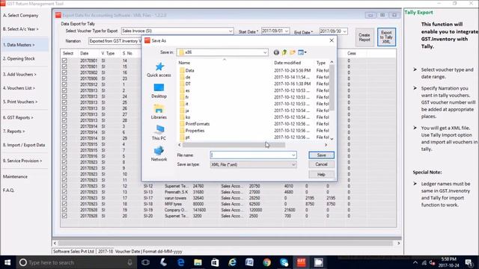Open Microsoft Store from taskbar
The image size is (479, 269).
tap(215, 262)
